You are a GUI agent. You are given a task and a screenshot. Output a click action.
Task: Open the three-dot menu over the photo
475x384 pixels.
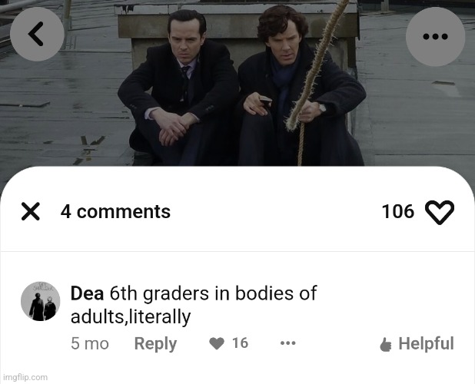pos(435,37)
